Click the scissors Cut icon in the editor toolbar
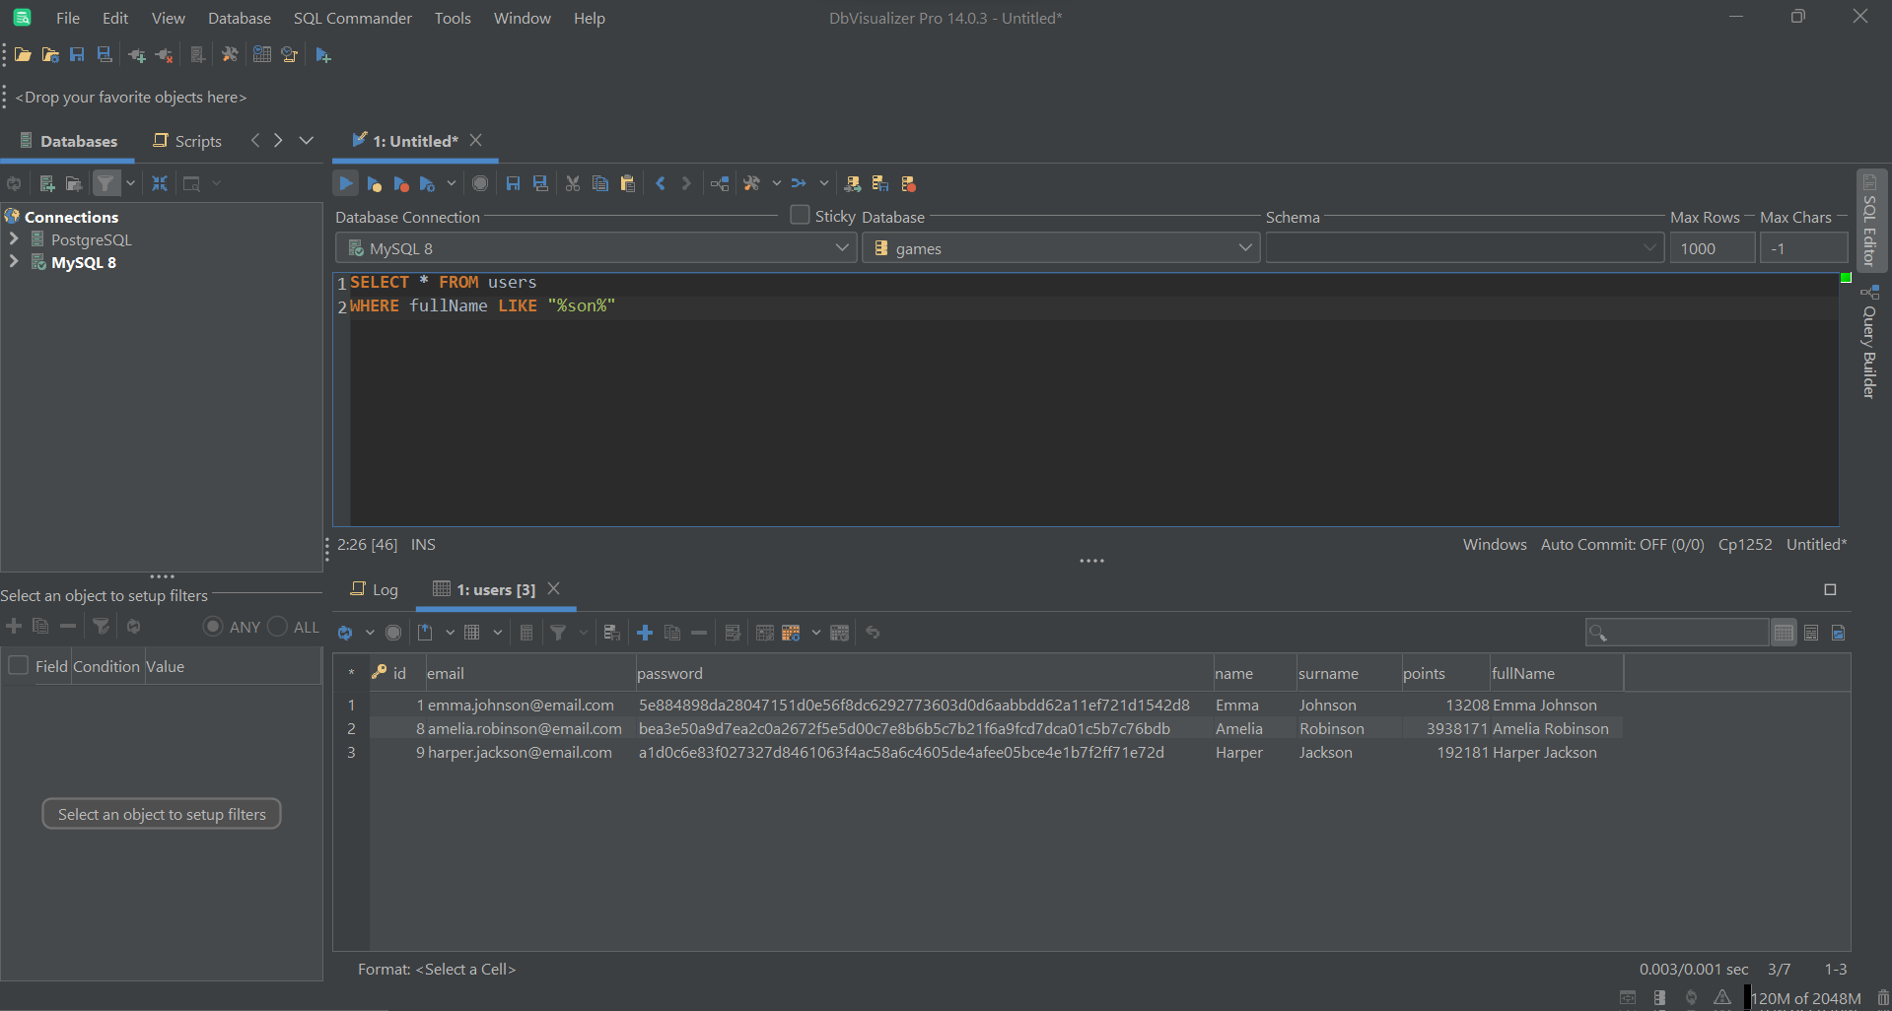This screenshot has height=1011, width=1892. click(572, 183)
